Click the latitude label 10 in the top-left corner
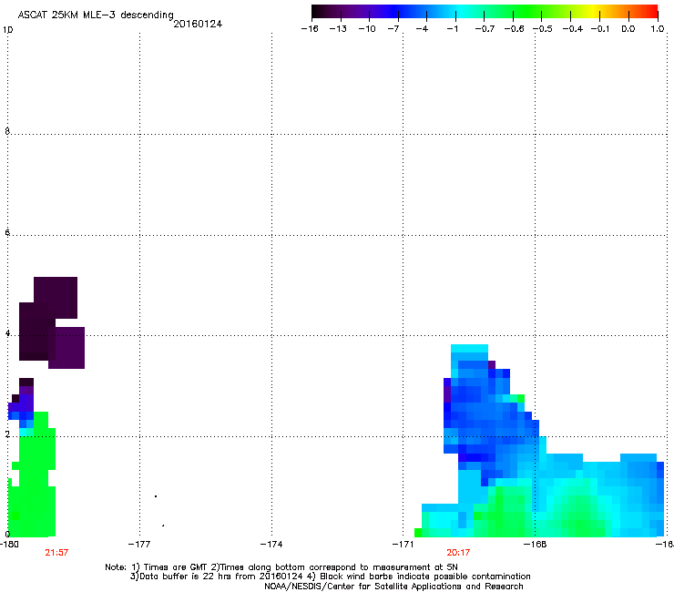 click(7, 30)
